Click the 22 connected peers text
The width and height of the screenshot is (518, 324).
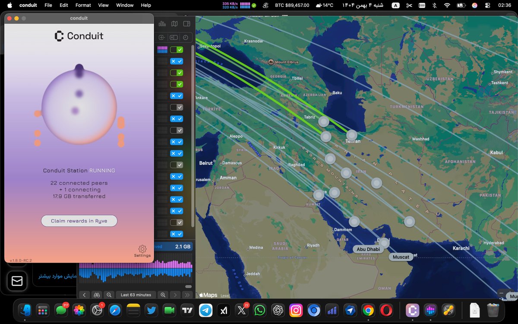[79, 183]
